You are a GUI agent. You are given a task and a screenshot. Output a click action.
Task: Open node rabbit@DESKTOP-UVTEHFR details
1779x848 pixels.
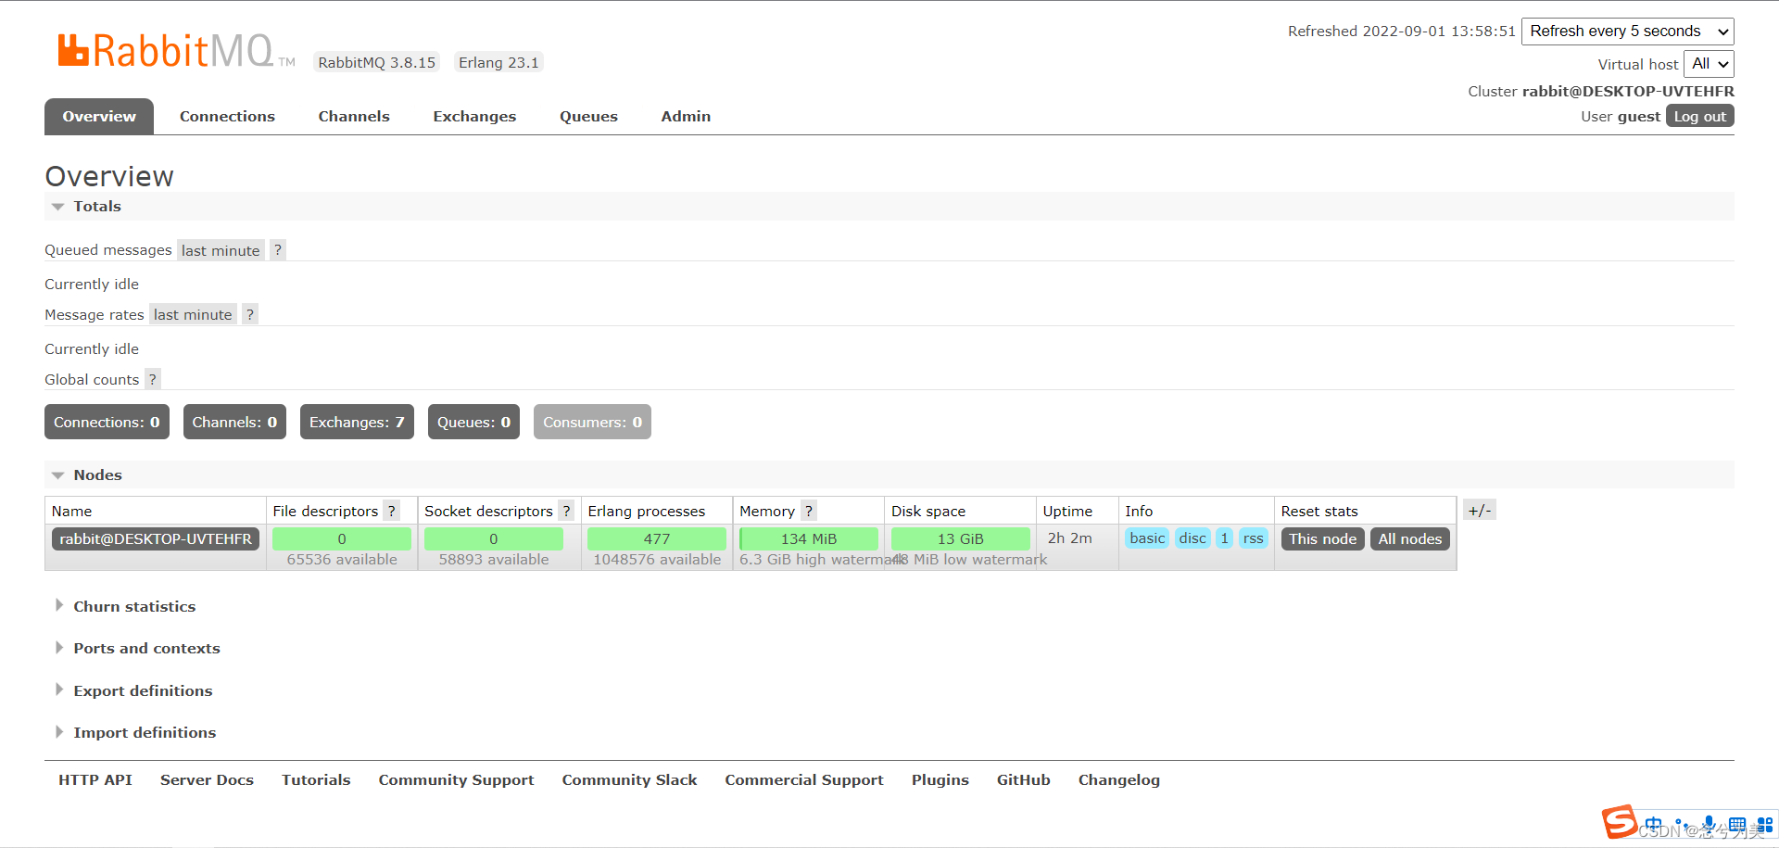pos(156,538)
